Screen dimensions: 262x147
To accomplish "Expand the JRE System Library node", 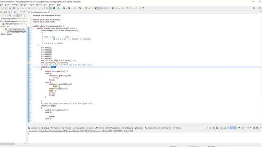I will (1, 24).
